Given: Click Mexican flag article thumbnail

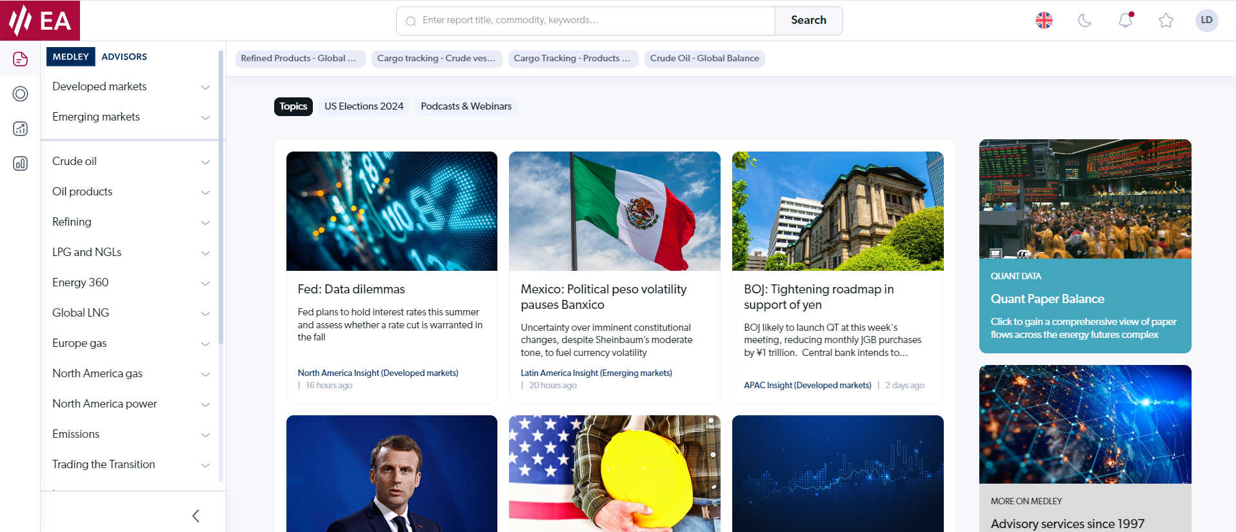Looking at the screenshot, I should click(x=615, y=211).
